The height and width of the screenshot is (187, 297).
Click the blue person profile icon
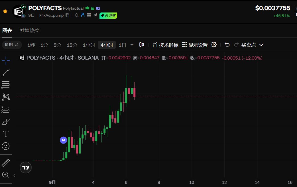pyautogui.click(x=83, y=15)
